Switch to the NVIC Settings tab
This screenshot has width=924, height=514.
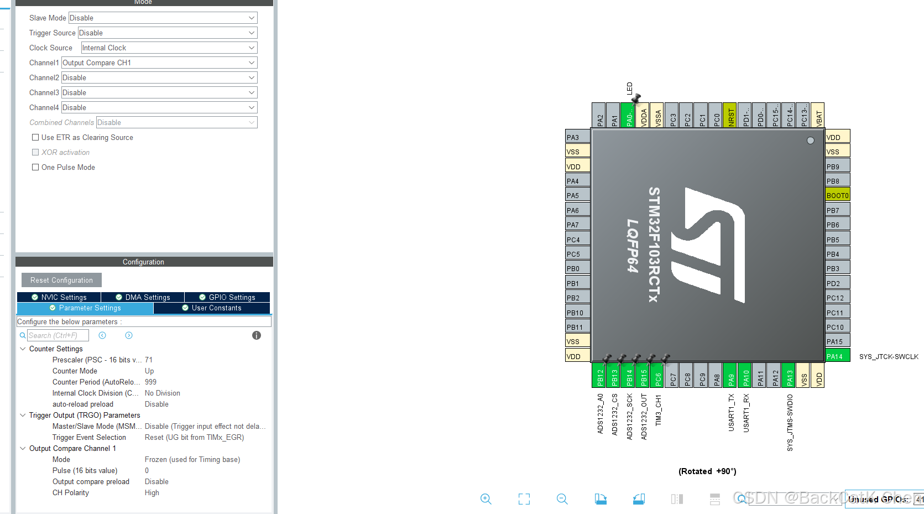(x=59, y=297)
